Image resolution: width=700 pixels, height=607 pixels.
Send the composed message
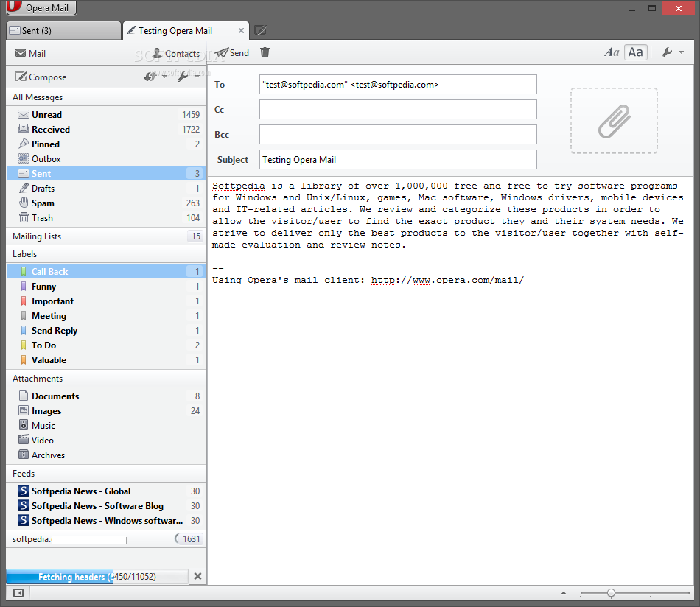tap(231, 52)
